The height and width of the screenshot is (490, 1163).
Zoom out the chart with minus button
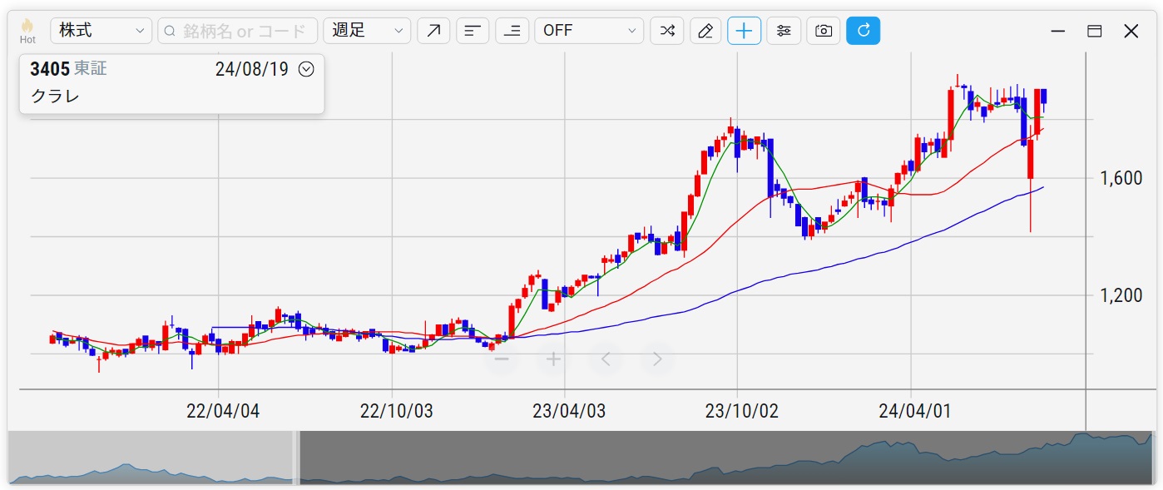point(502,359)
